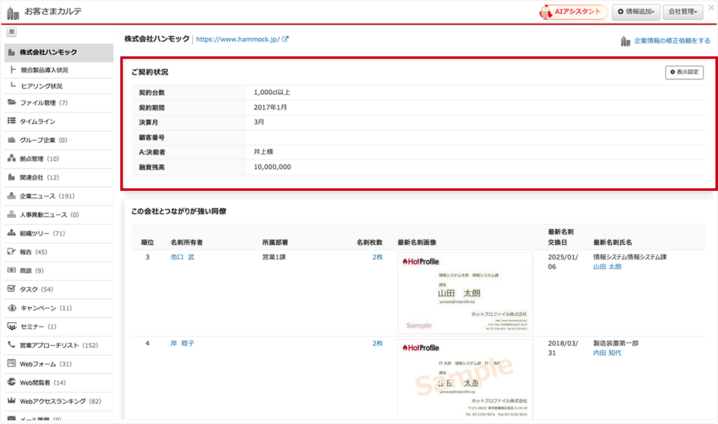Click the organization tree icon in the sidebar
This screenshot has height=424, width=718.
pos(12,233)
